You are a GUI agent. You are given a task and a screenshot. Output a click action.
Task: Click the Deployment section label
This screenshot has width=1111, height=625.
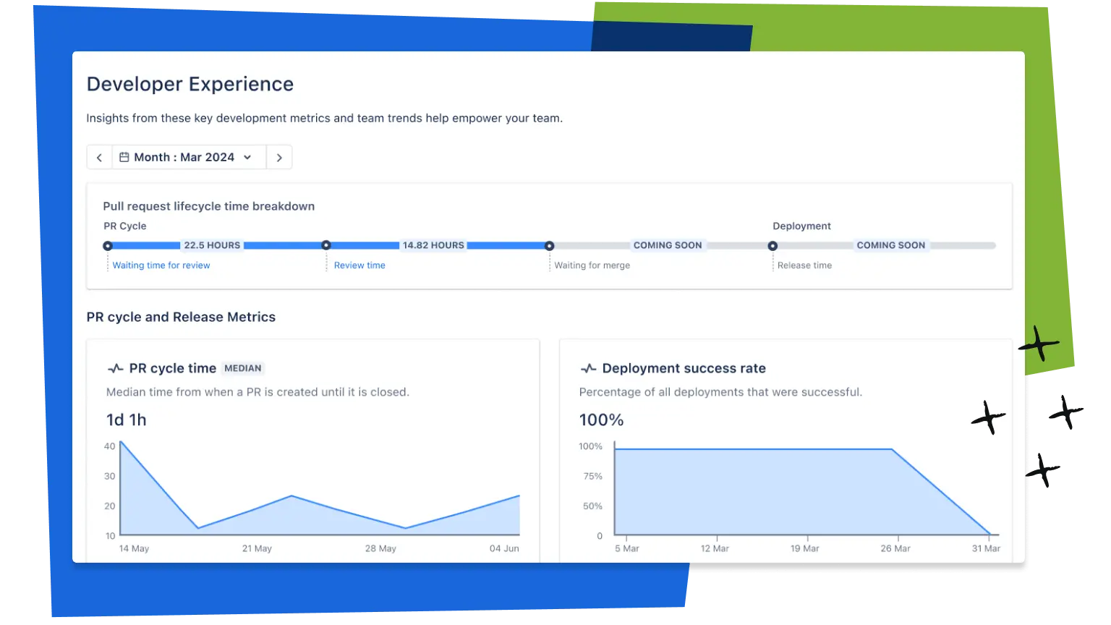point(801,226)
